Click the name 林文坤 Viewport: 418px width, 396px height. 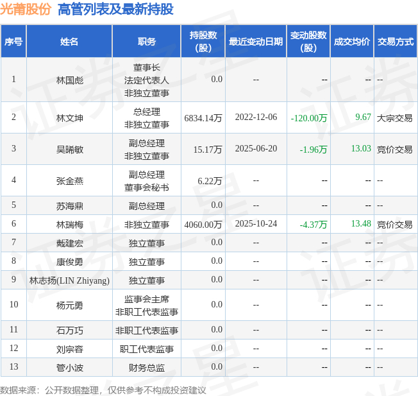tap(70, 118)
